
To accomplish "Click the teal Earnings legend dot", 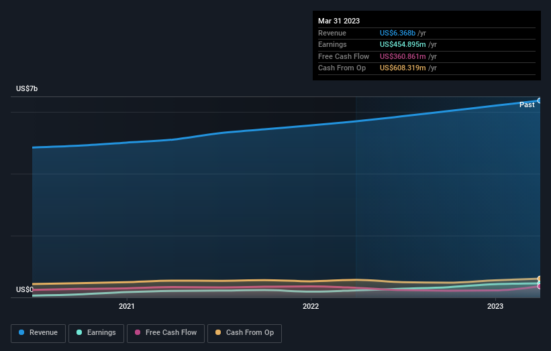I will 79,332.
